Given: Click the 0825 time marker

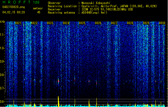Looking at the screenshot, I should [x=82, y=23].
